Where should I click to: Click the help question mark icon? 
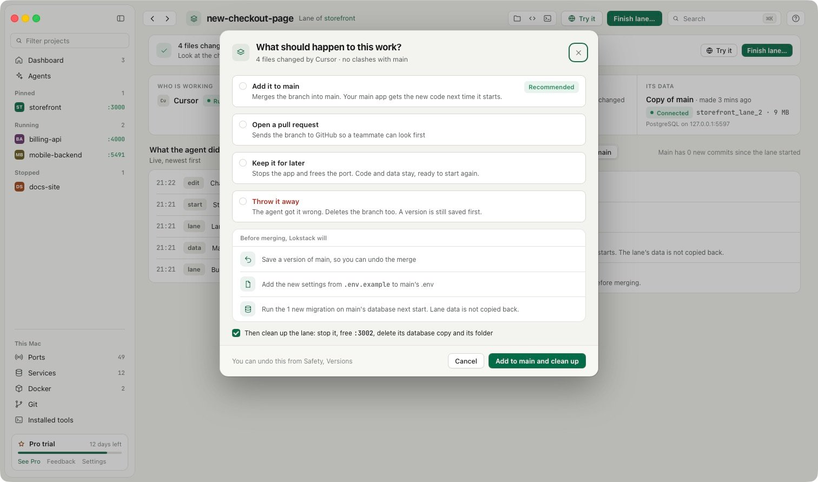(x=796, y=18)
